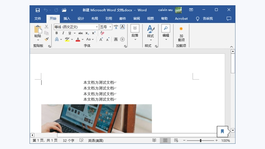Viewport: 265px width, 149px height.
Task: Toggle character shading A
Action: click(116, 39)
